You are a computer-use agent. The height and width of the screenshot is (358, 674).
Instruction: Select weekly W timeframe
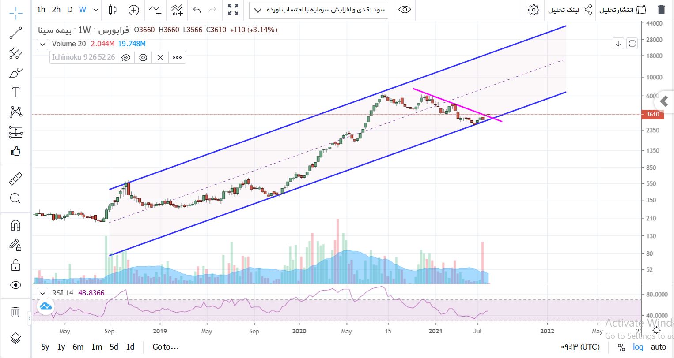(83, 10)
